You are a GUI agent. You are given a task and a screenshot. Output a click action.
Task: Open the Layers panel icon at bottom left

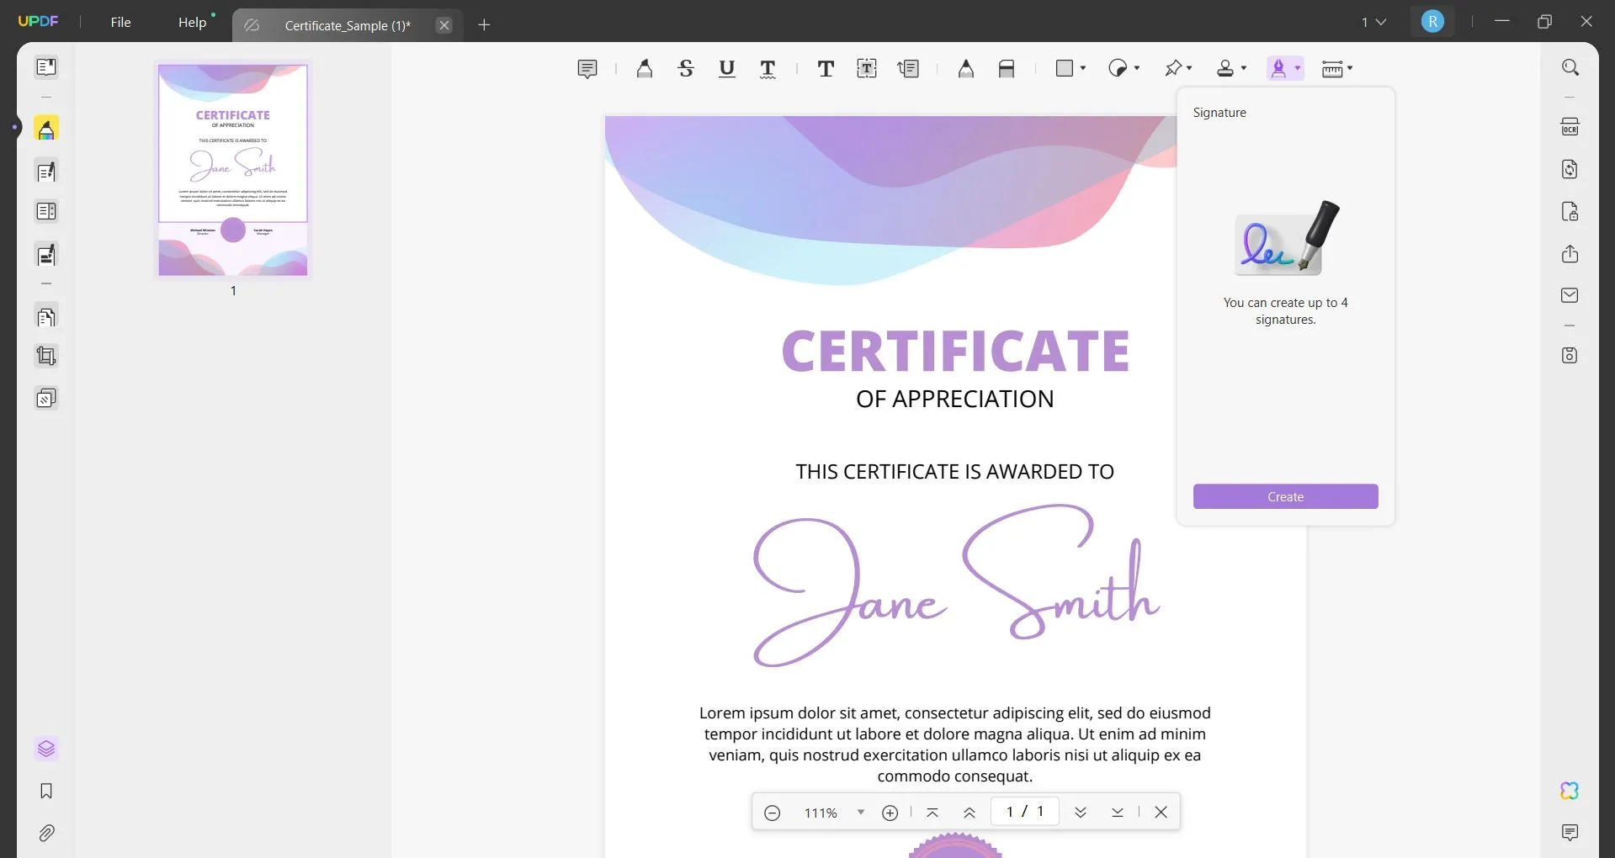coord(46,749)
